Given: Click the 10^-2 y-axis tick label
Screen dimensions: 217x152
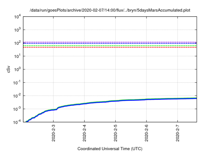Looking at the screenshot, I should [x=17, y=96].
